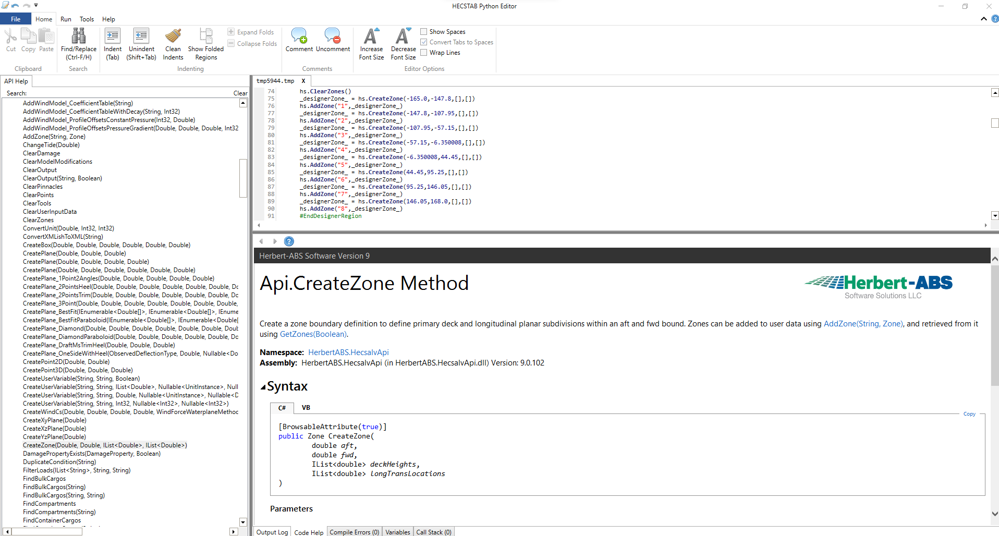Image resolution: width=999 pixels, height=536 pixels.
Task: Click the blue help icon in Code Help toolbar
Action: coord(289,241)
